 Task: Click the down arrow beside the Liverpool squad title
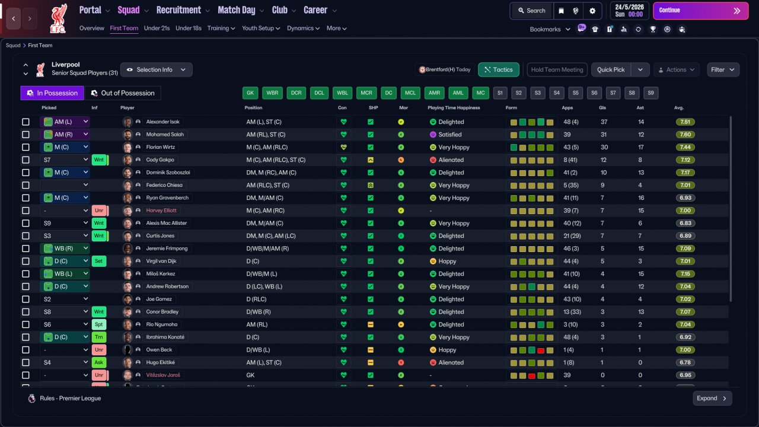tap(25, 74)
